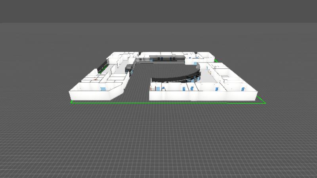The width and height of the screenshot is (317, 178).
Task: Select the left corner of the green outline
Action: (x=71, y=102)
